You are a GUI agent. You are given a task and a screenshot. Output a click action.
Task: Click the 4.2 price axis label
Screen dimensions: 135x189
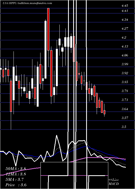point(124,38)
